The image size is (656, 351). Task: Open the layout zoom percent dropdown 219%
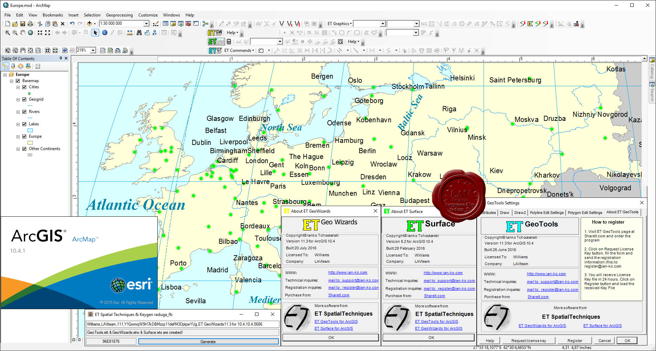point(93,50)
